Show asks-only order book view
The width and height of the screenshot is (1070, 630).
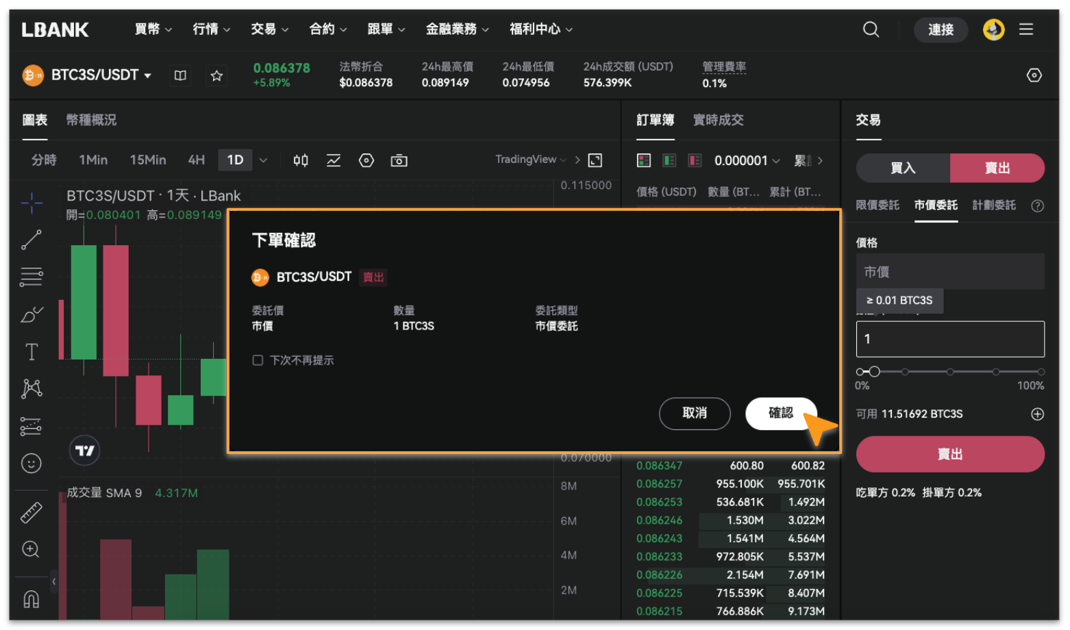click(695, 161)
